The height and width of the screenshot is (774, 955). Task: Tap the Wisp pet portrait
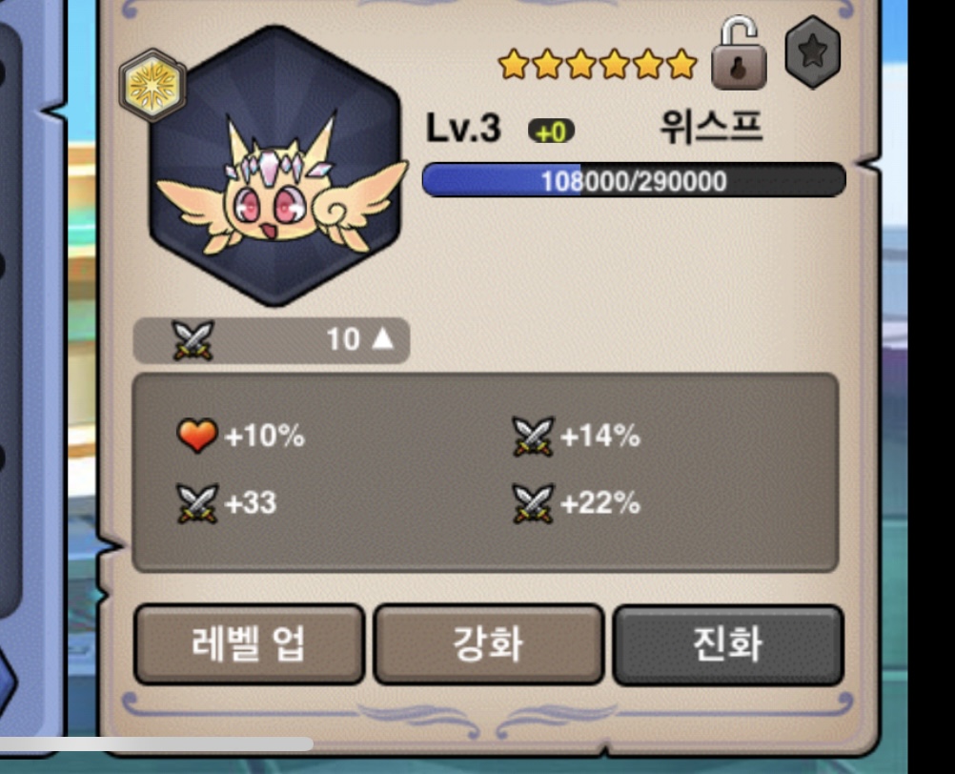[x=277, y=166]
